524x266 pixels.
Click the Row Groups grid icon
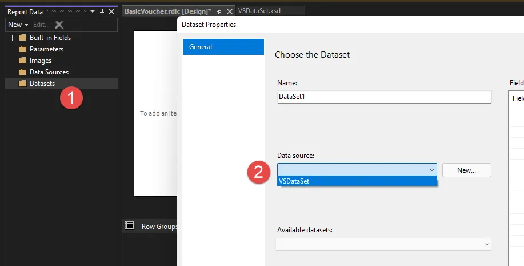click(129, 226)
